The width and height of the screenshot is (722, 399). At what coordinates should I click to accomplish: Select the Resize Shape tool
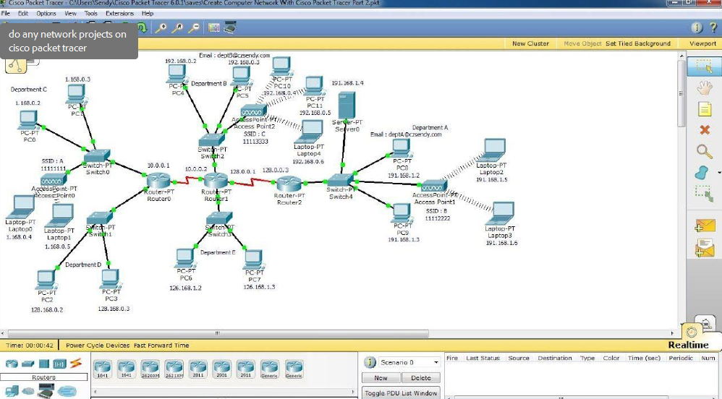point(704,194)
